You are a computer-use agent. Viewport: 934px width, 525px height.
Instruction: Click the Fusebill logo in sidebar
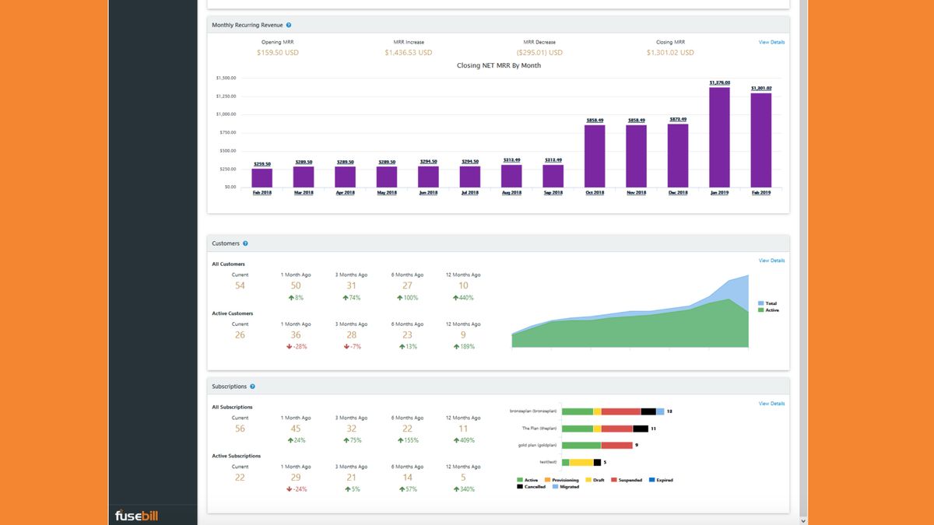pyautogui.click(x=135, y=515)
